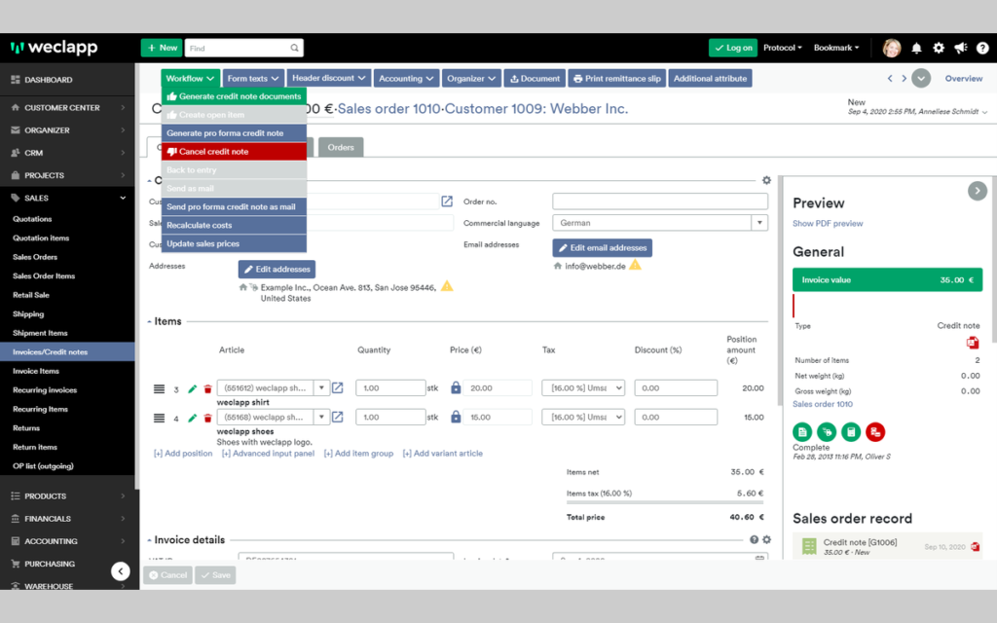Viewport: 997px width, 623px height.
Task: Click the red circular icon in Preview panel
Action: 875,432
